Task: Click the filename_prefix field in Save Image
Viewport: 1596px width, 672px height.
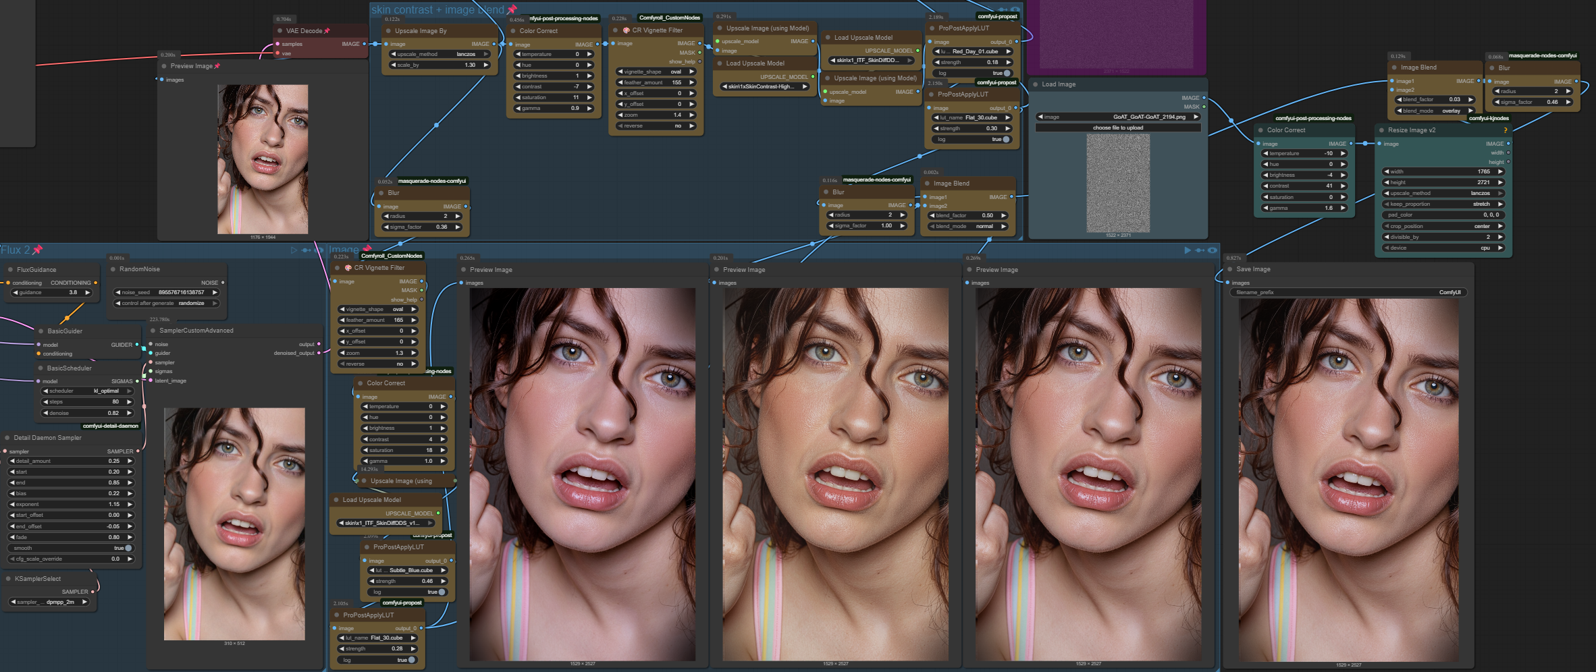Action: click(1348, 293)
